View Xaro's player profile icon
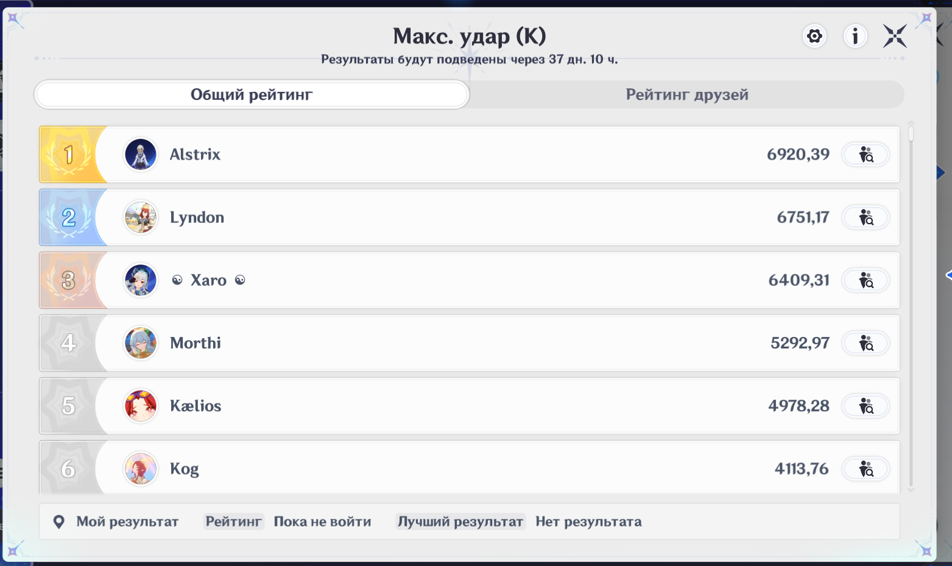The image size is (952, 566). click(x=866, y=280)
